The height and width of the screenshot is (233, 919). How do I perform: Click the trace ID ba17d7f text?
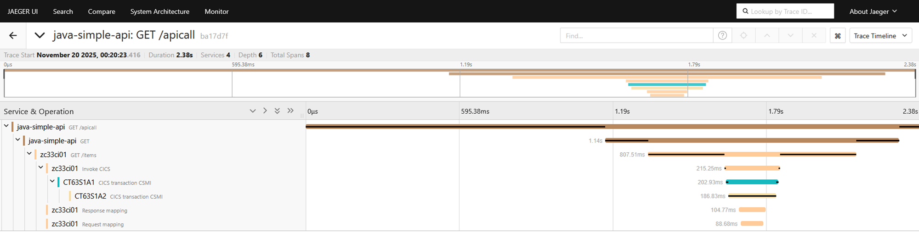[214, 36]
